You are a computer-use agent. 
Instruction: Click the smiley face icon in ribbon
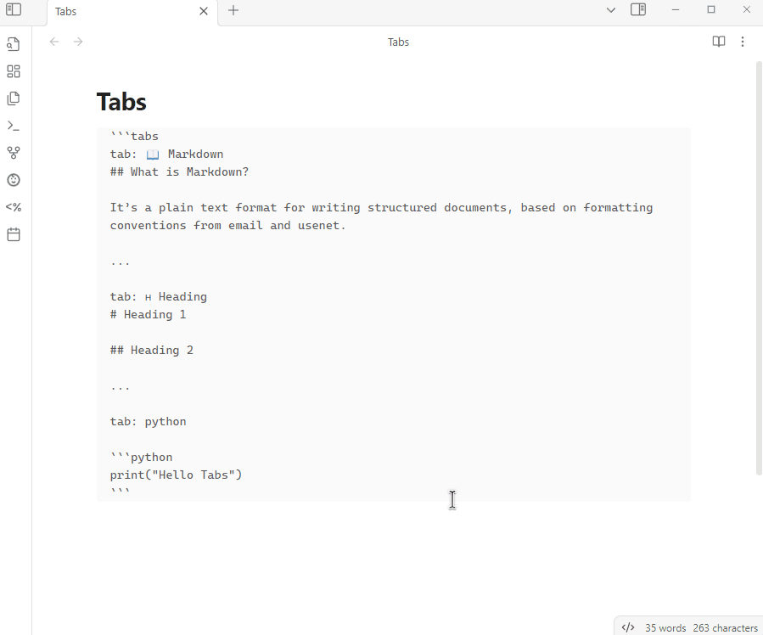coord(14,180)
